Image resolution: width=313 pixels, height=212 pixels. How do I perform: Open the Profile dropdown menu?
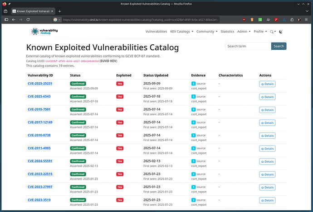click(260, 32)
